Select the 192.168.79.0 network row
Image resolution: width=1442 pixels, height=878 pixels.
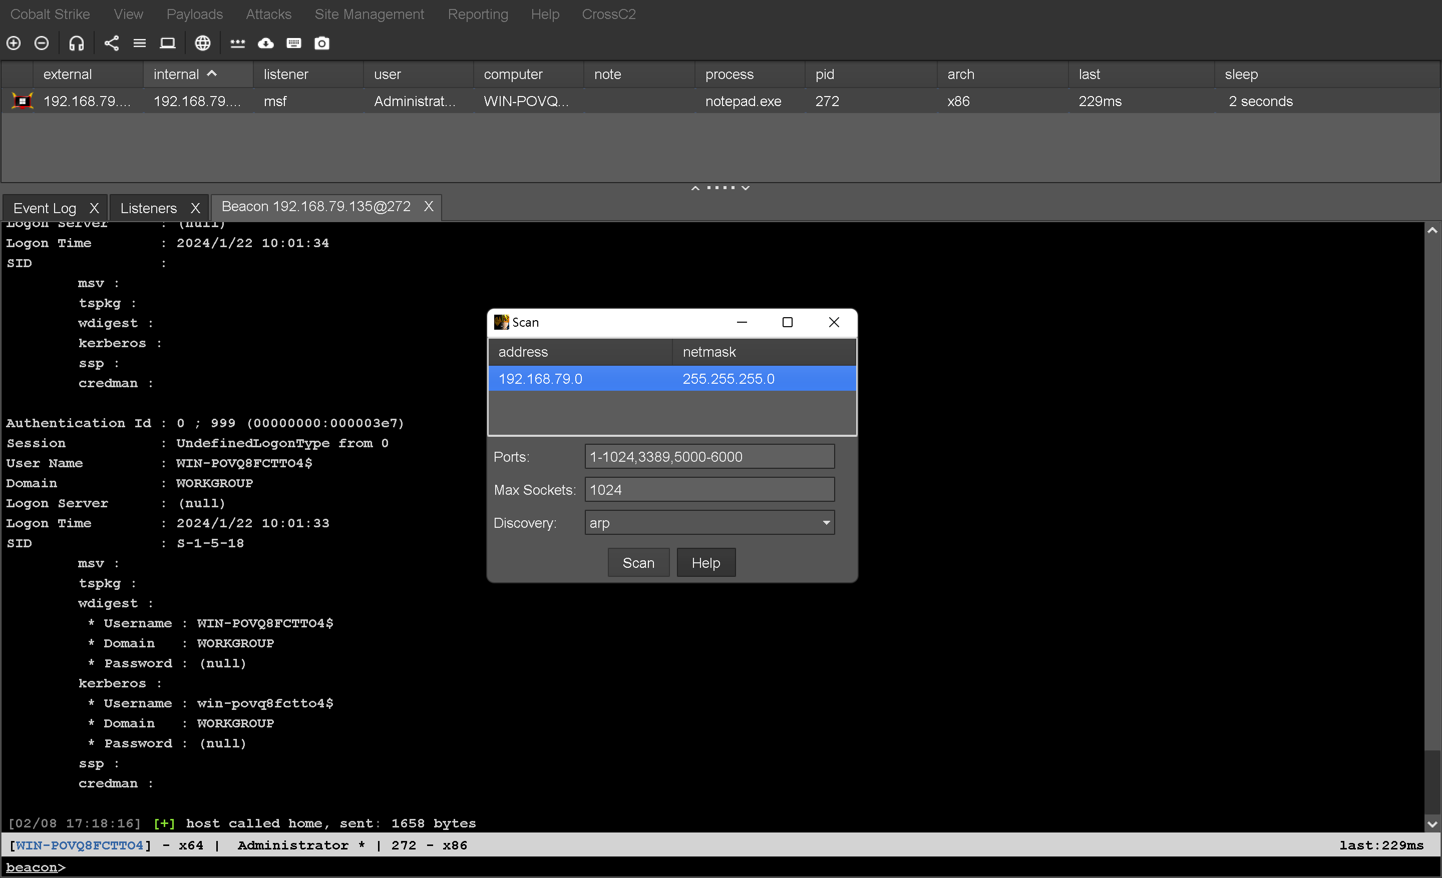click(672, 379)
